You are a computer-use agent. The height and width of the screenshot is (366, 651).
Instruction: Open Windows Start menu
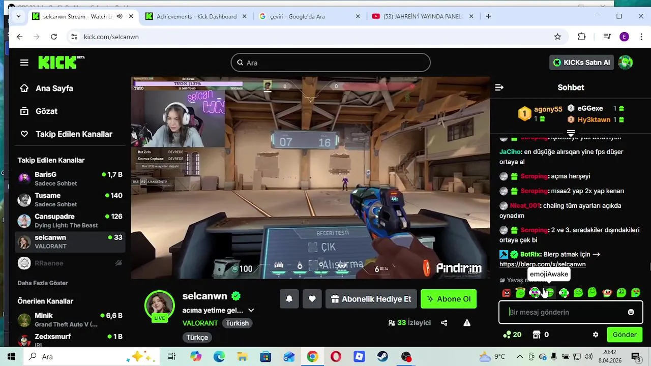pyautogui.click(x=11, y=357)
